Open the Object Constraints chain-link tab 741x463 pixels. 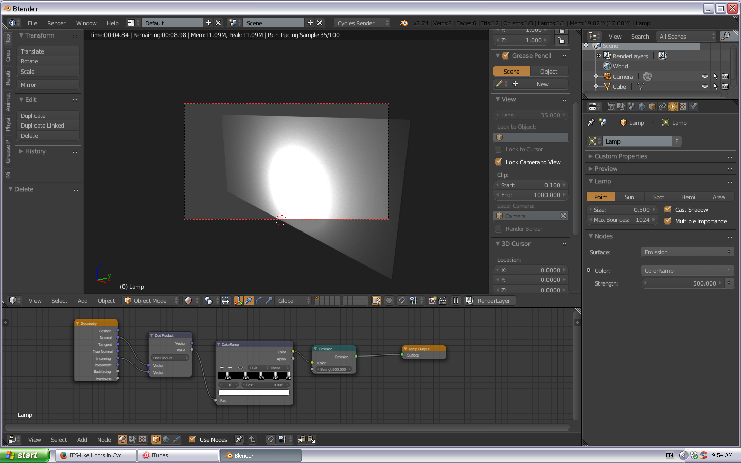[662, 106]
